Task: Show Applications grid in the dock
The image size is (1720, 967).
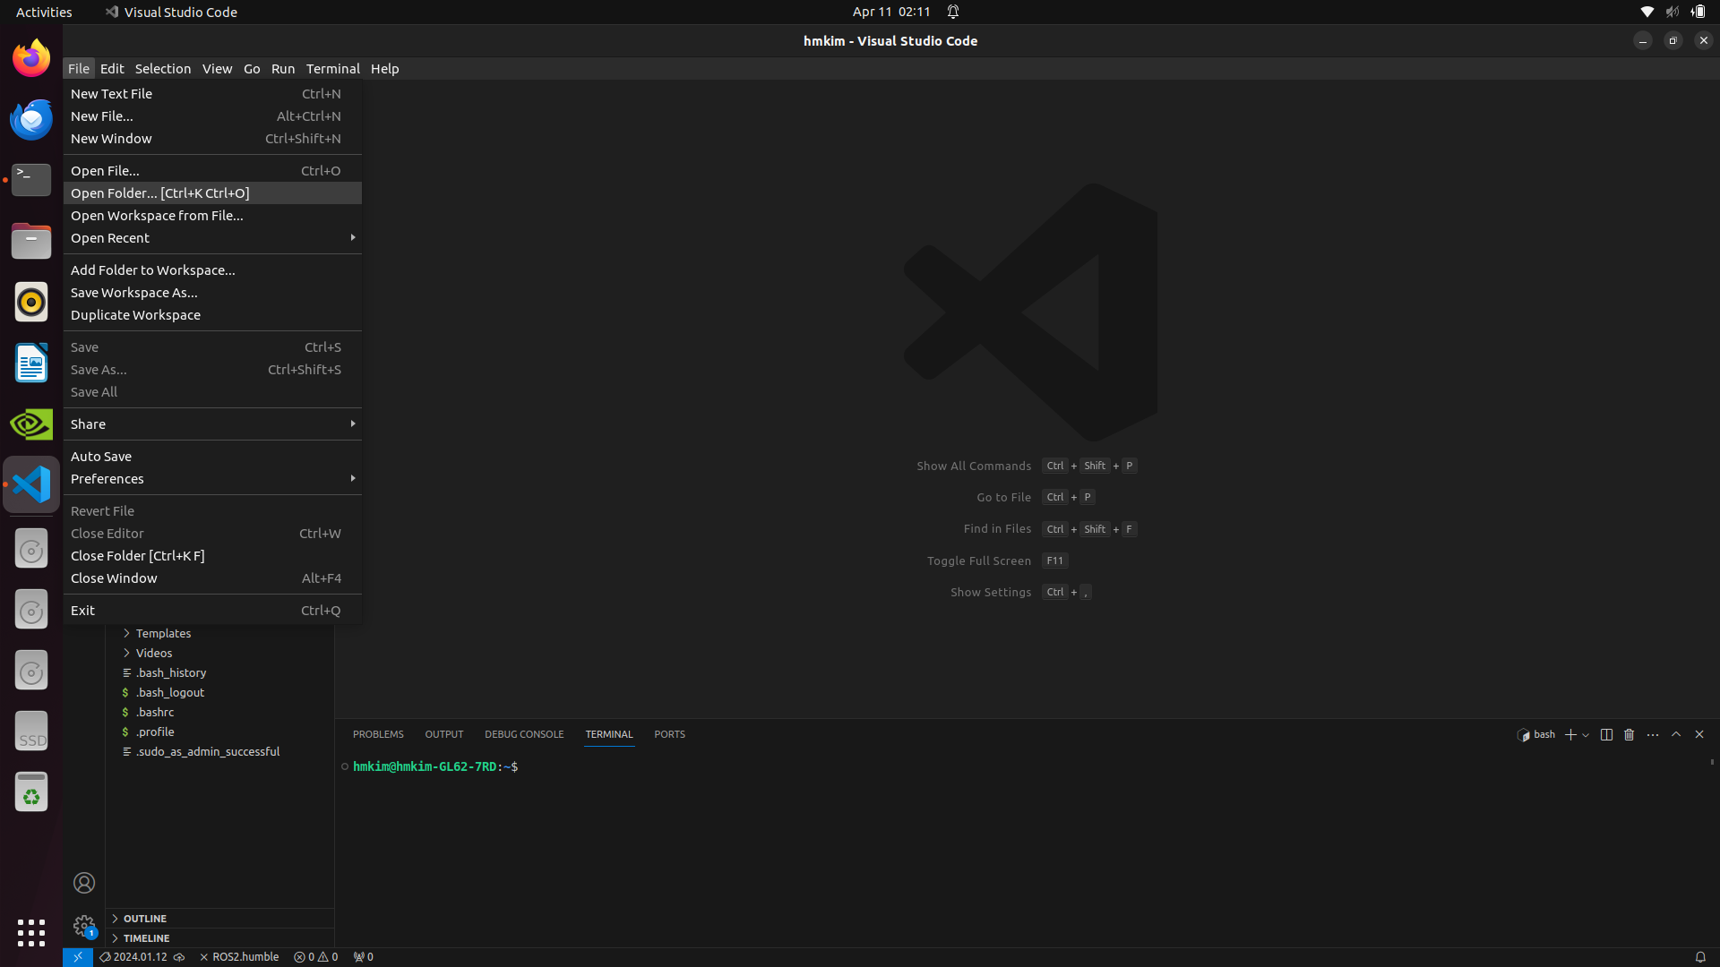Action: [31, 932]
